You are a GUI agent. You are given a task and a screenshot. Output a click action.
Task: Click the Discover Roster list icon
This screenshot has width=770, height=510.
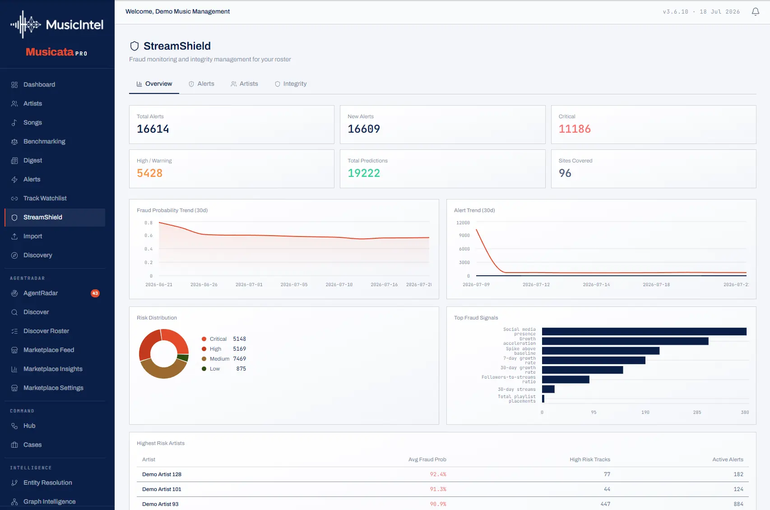click(14, 331)
